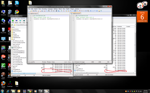Select amazon-kindle.properties in 7-Zip list
This screenshot has height=93, width=150.
(19, 43)
